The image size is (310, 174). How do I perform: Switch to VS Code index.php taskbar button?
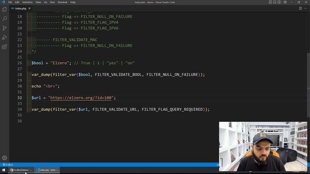coord(47,170)
